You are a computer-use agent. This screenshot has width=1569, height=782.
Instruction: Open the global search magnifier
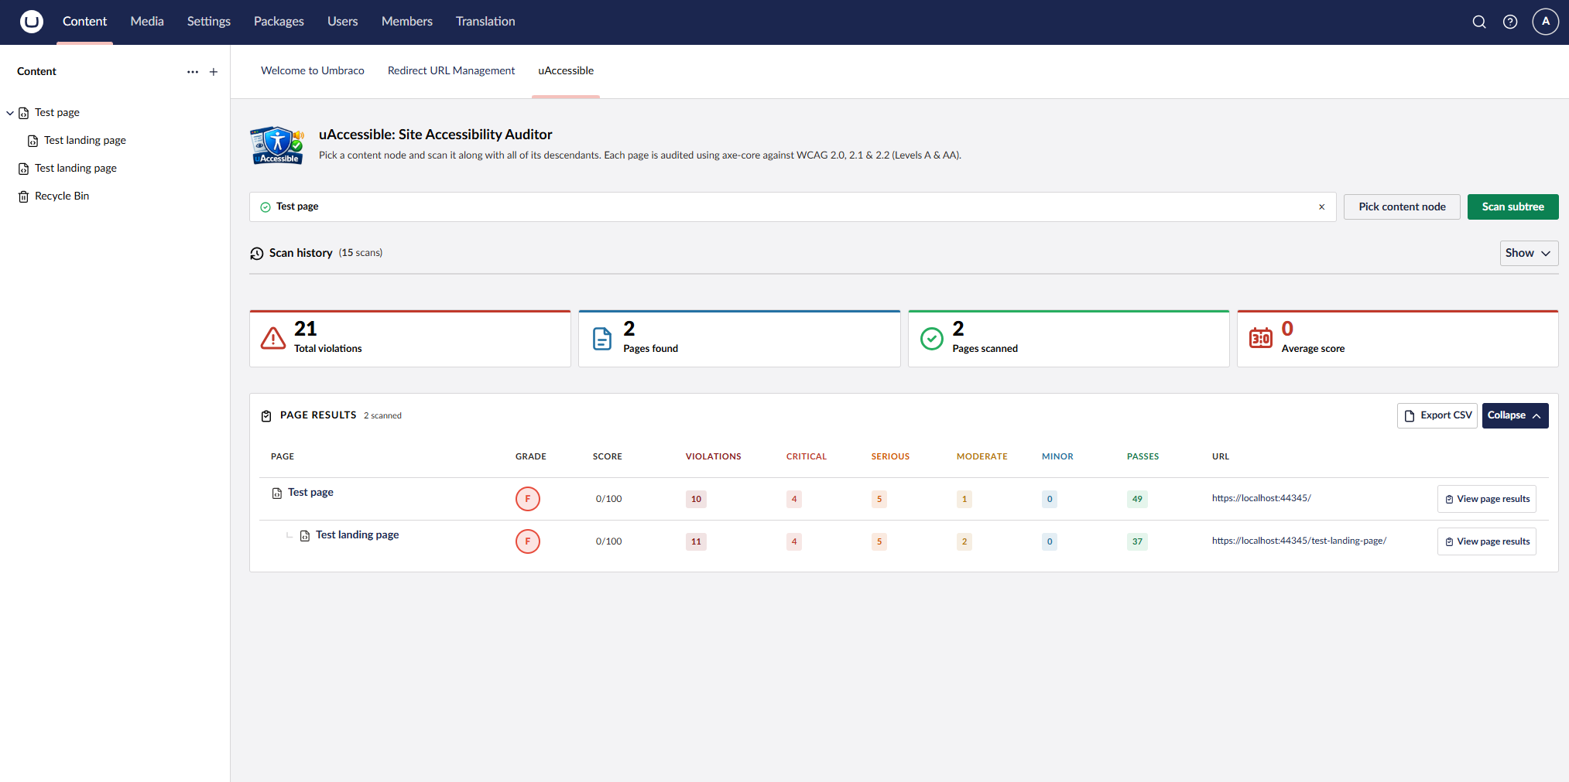click(x=1479, y=22)
